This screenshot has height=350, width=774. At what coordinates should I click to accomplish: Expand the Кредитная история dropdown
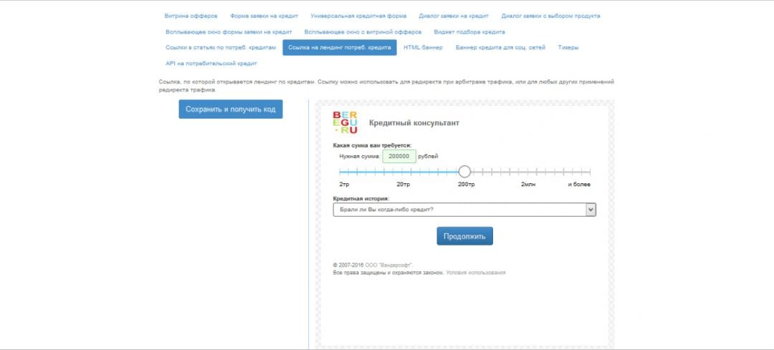point(464,210)
